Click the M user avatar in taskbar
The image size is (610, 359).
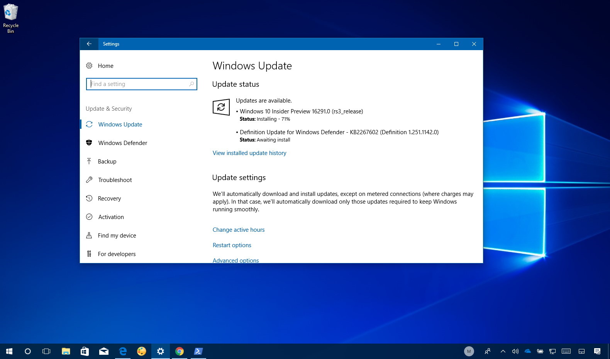tap(469, 351)
